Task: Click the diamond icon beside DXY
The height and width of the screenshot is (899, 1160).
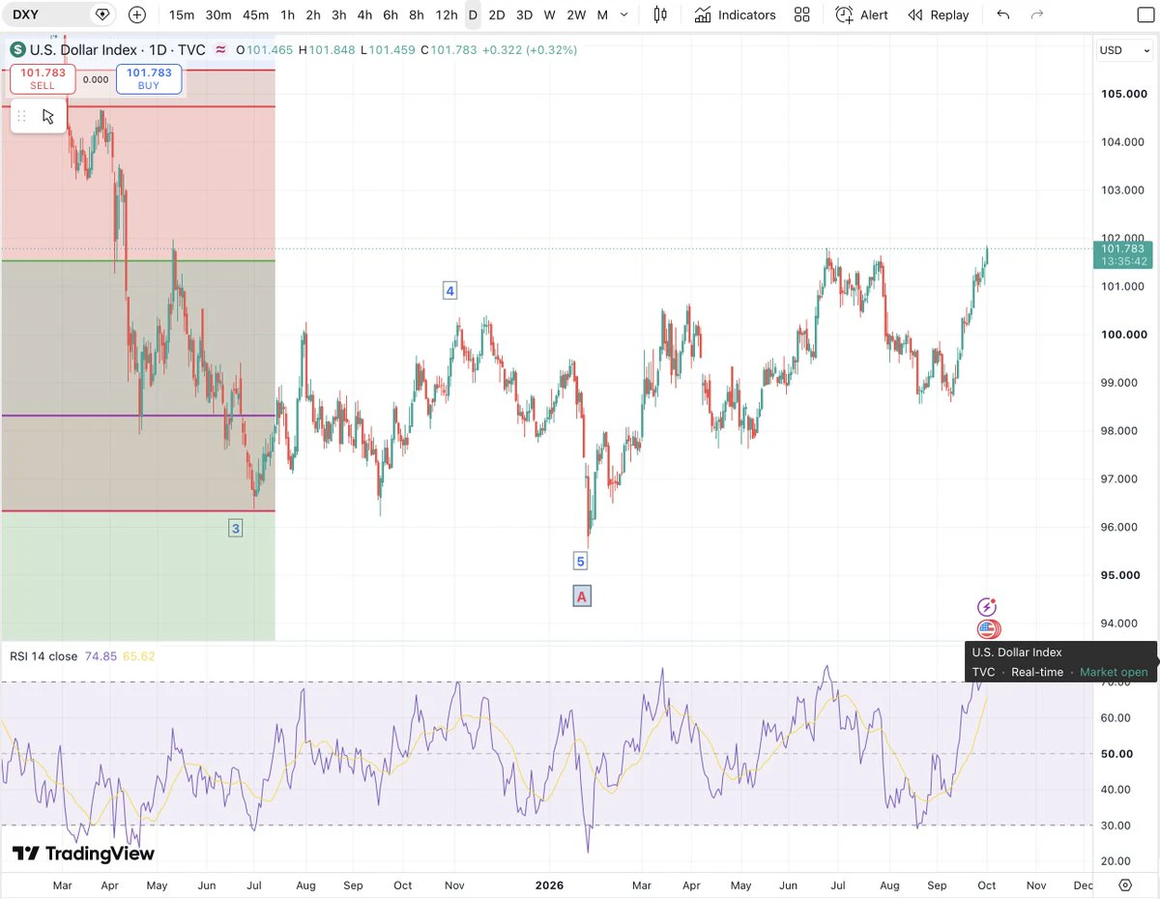Action: tap(102, 14)
